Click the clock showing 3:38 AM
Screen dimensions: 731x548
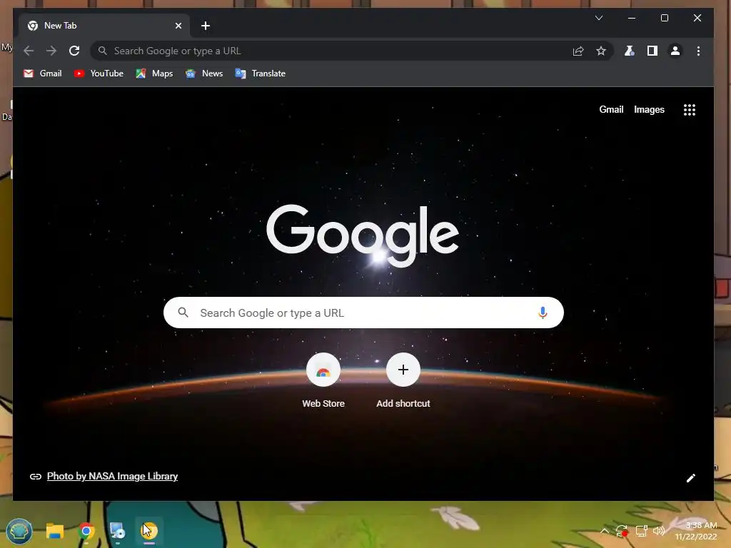(x=695, y=531)
